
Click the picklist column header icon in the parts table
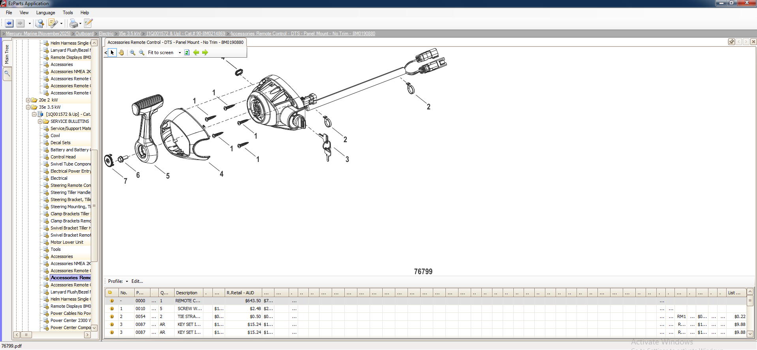coord(110,293)
